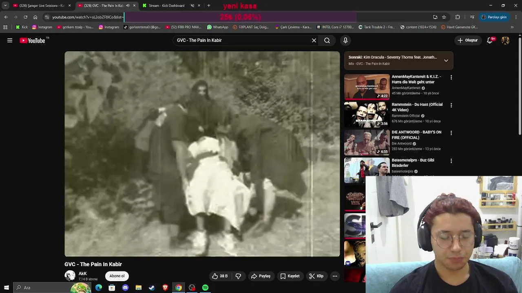This screenshot has height=293, width=522.
Task: Open the INTEL Core i7 12700 bookmark
Action: pos(335,27)
